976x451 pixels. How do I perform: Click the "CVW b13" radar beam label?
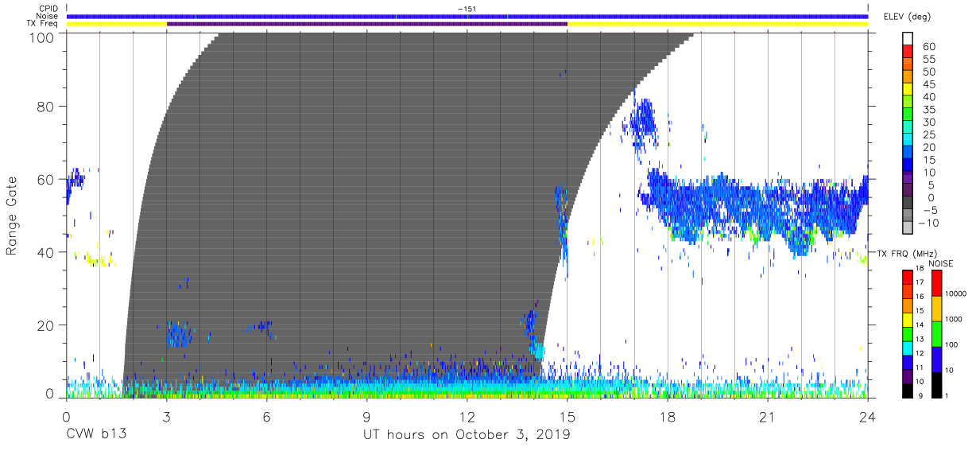click(x=97, y=435)
